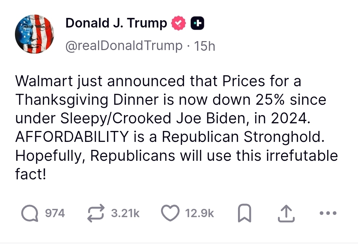Visit the @realDonaldTrump handle link
Image resolution: width=358 pixels, height=244 pixels.
click(124, 46)
